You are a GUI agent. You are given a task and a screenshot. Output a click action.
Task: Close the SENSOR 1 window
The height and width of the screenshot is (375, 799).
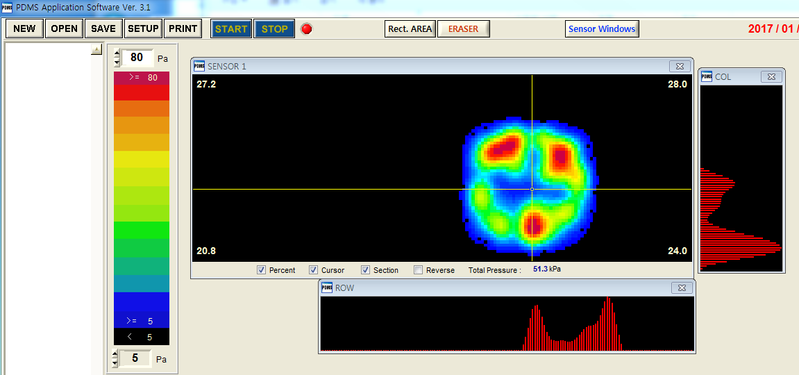(x=680, y=66)
